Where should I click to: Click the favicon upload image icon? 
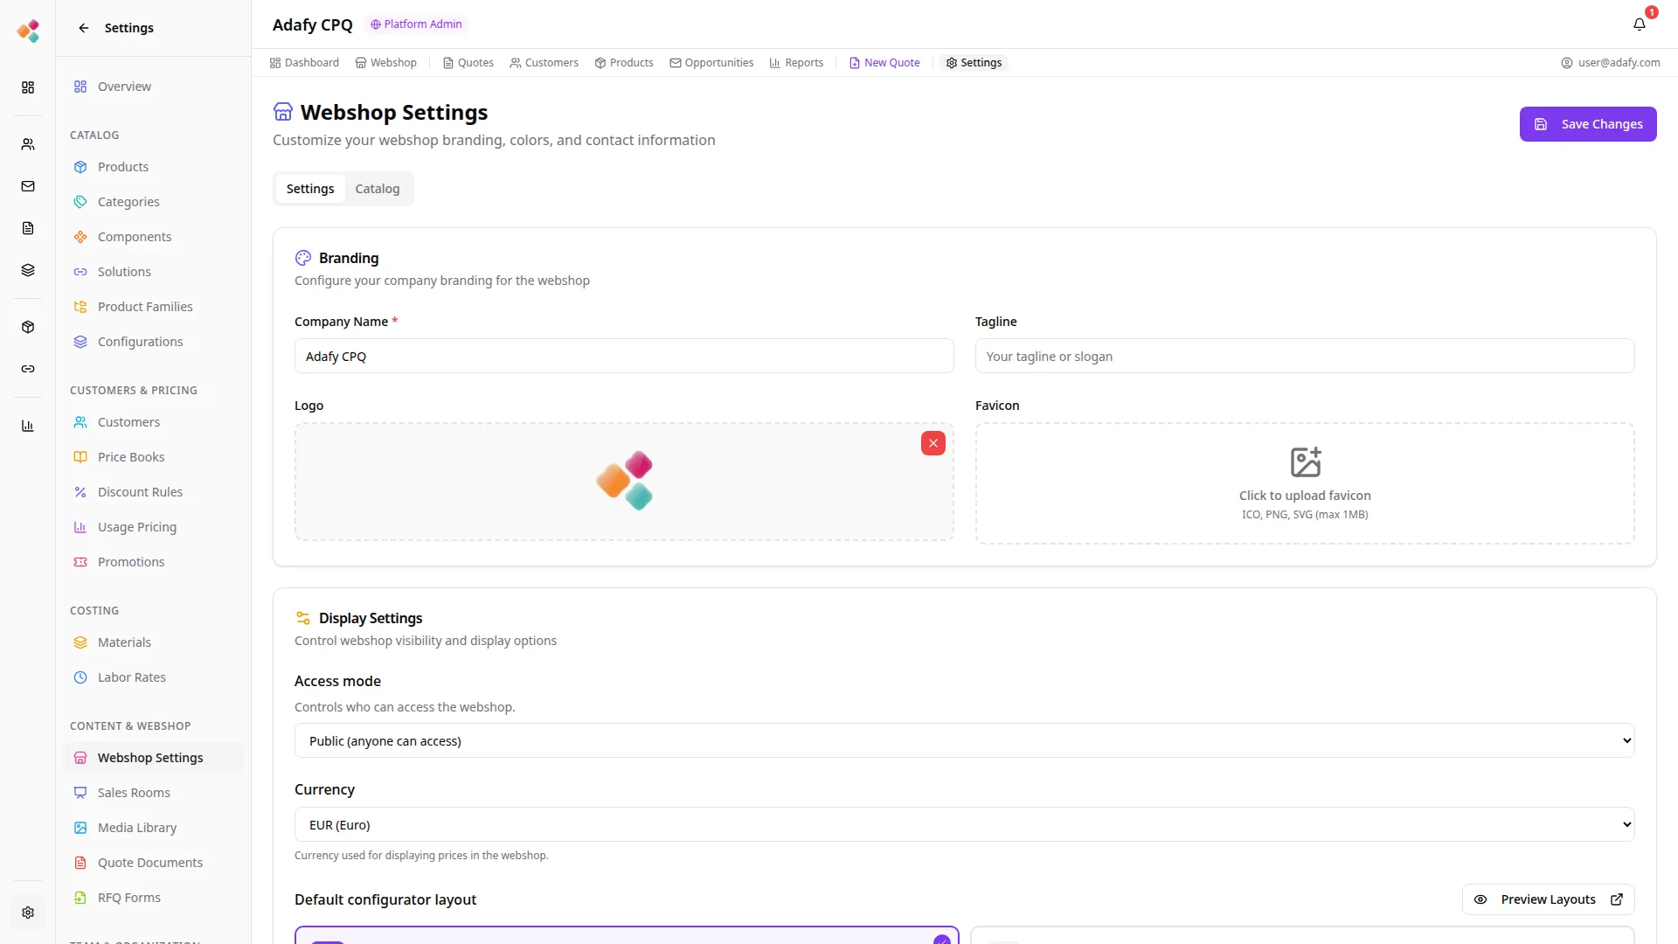[x=1305, y=462]
